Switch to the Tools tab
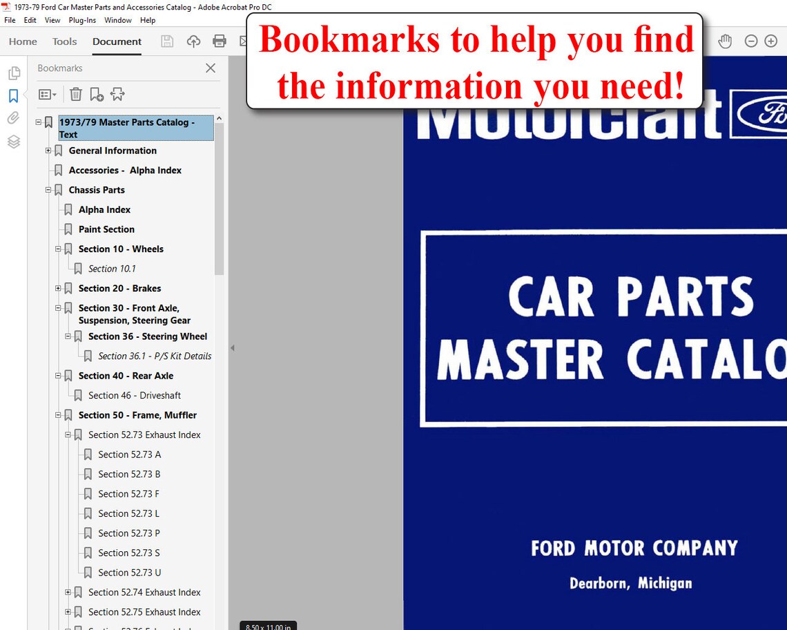787x630 pixels. tap(64, 41)
